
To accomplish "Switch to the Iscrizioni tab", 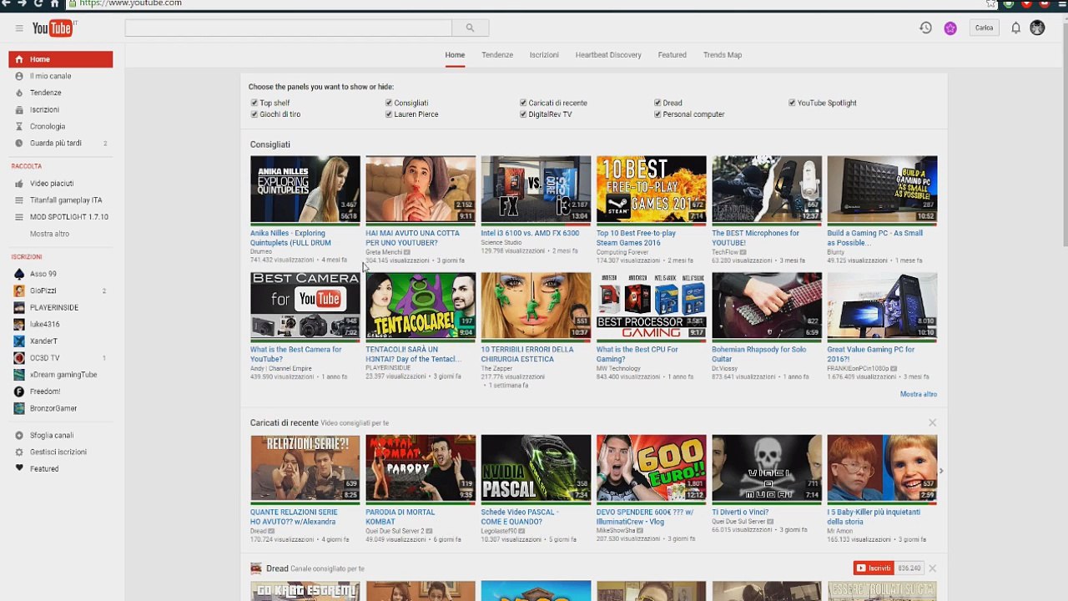I will point(544,55).
